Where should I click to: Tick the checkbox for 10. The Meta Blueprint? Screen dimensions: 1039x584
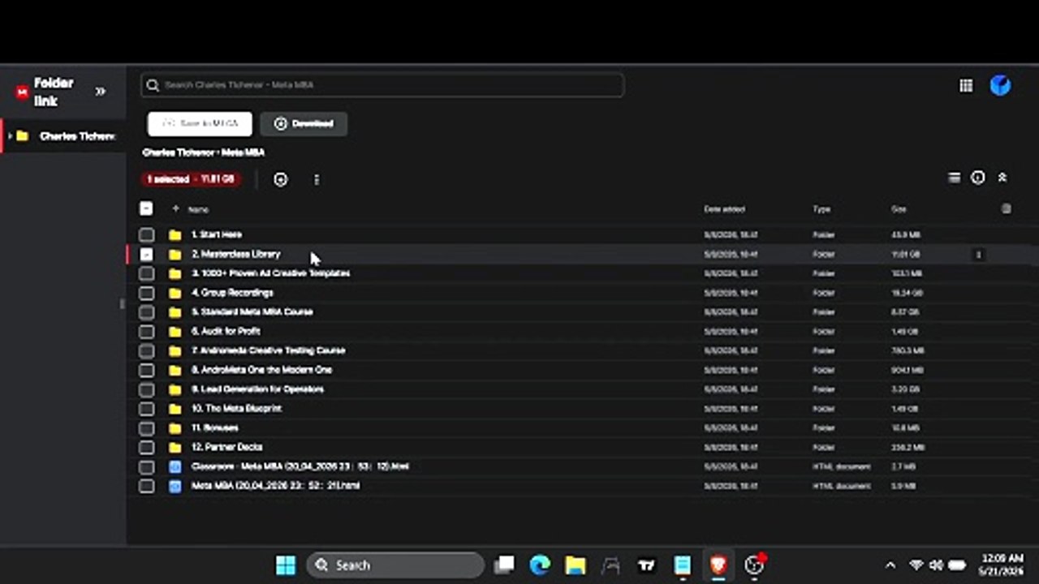[146, 409]
